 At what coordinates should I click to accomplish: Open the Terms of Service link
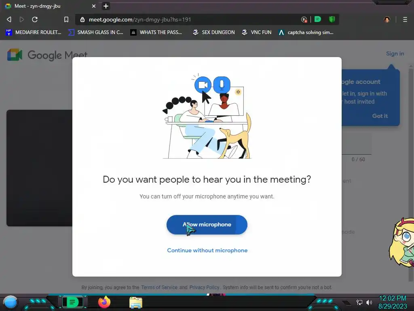coord(159,287)
